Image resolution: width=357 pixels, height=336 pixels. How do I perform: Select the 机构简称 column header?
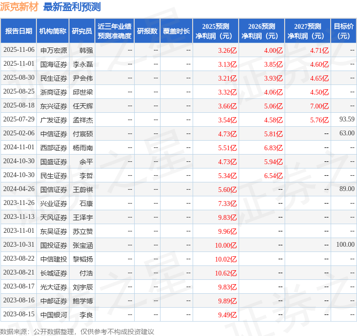point(53,31)
